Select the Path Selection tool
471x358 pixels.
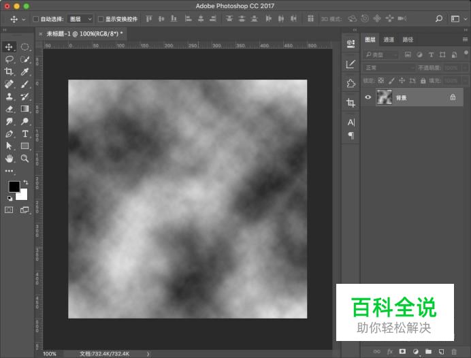coord(9,146)
